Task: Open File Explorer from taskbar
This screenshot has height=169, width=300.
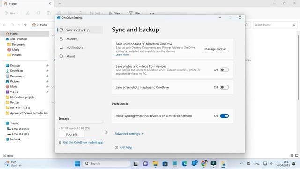Action: click(x=155, y=164)
